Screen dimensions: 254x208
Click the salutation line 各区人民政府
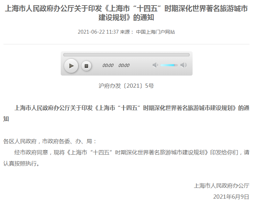tap(20, 141)
